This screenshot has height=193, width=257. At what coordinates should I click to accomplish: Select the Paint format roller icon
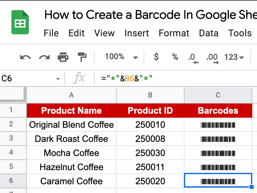point(82,57)
